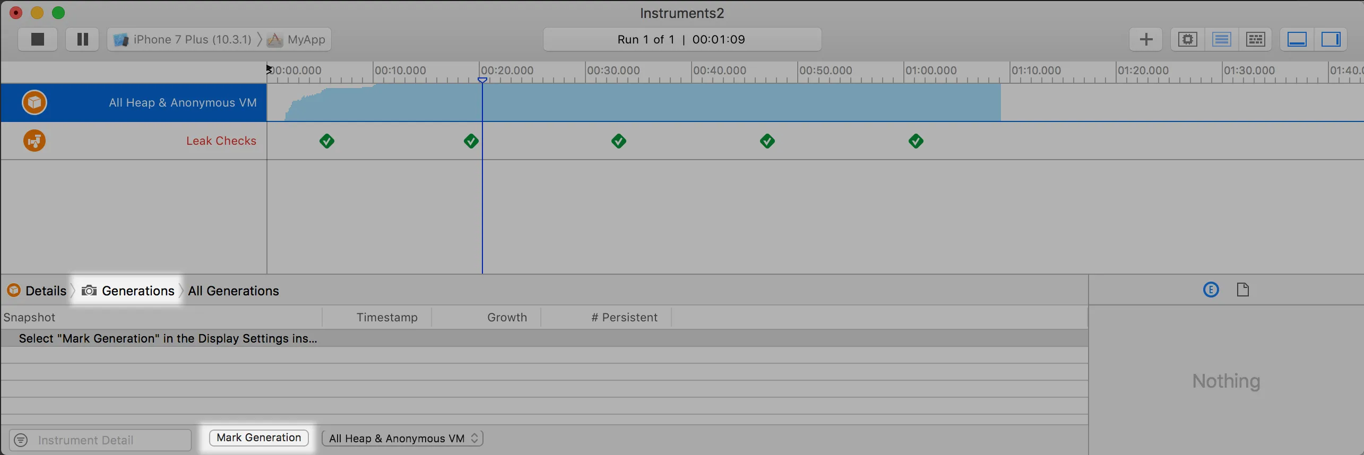Pause the current recording

[82, 39]
